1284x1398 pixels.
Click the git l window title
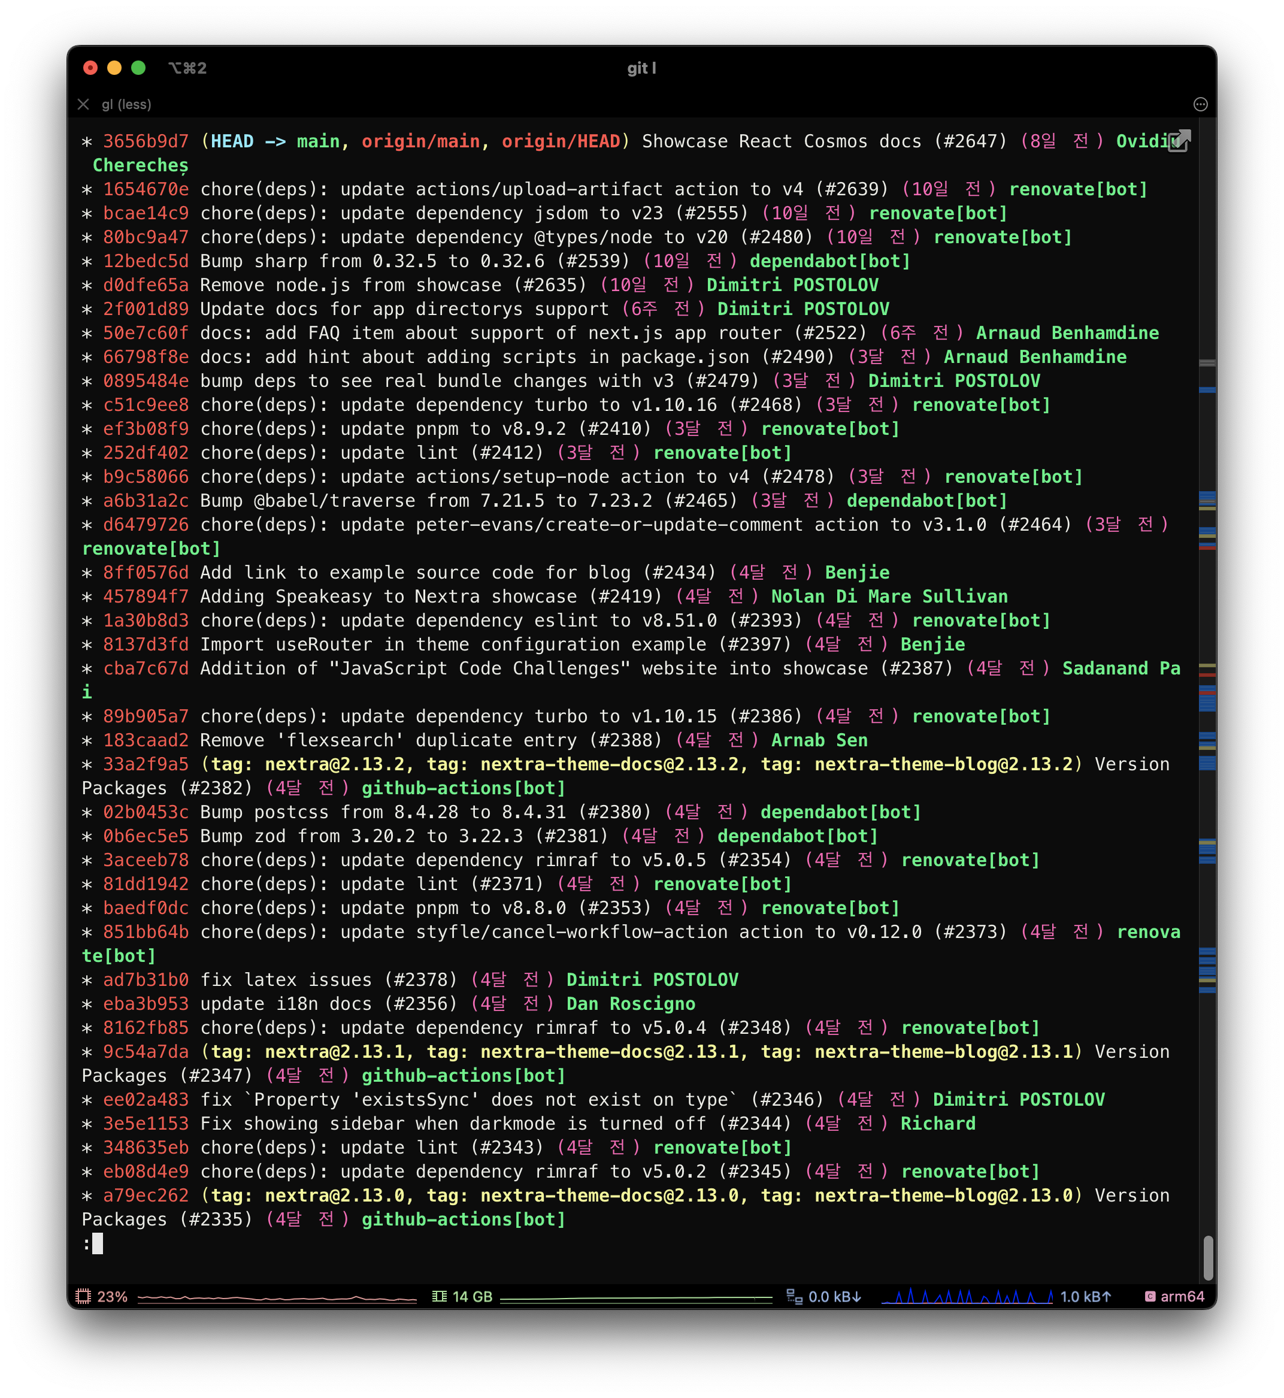[x=641, y=68]
